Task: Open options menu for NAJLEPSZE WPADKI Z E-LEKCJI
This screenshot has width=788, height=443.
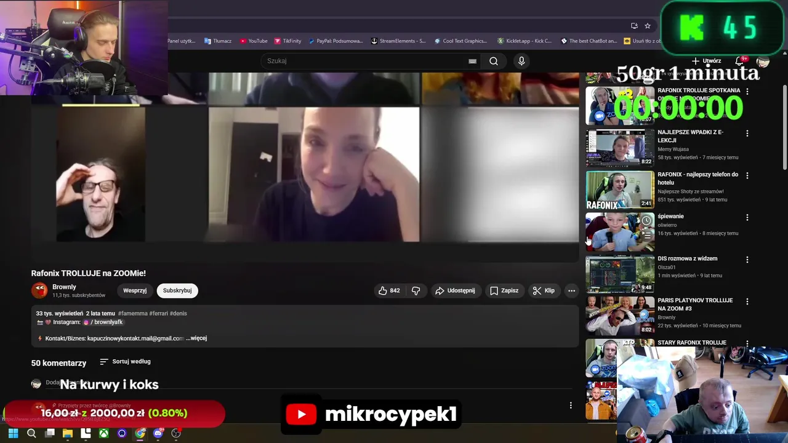Action: (x=747, y=133)
